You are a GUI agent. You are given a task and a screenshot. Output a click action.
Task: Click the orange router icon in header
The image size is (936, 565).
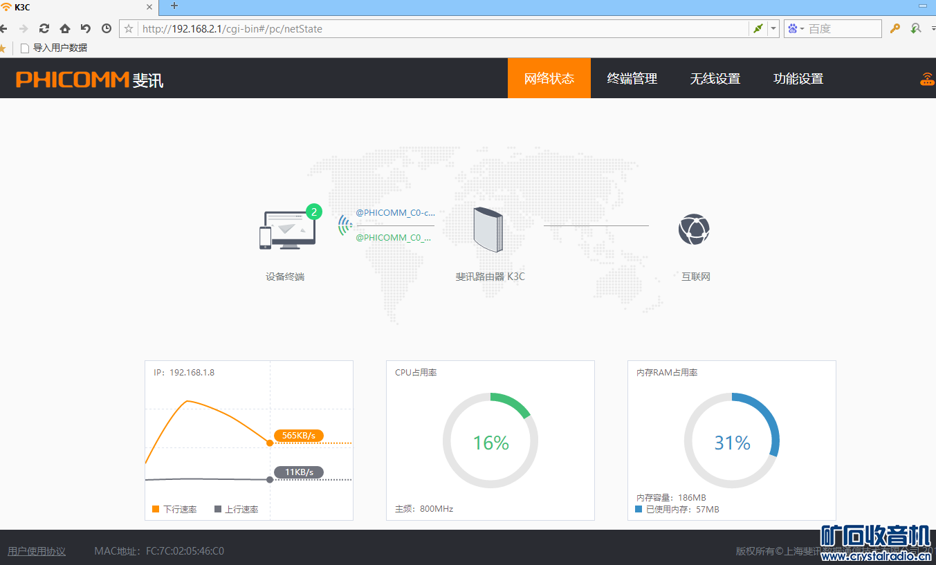click(927, 79)
